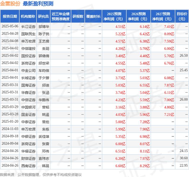Viewport: 189px width, 177px height.
Task: Click the 研报数 column header
Action: [x=78, y=16]
